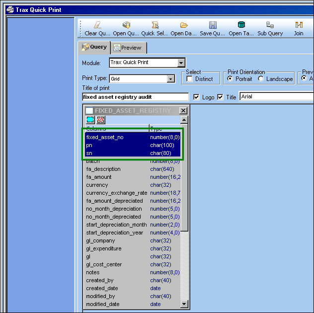314x313 pixels.
Task: Select the created_by column row
Action: point(133,280)
